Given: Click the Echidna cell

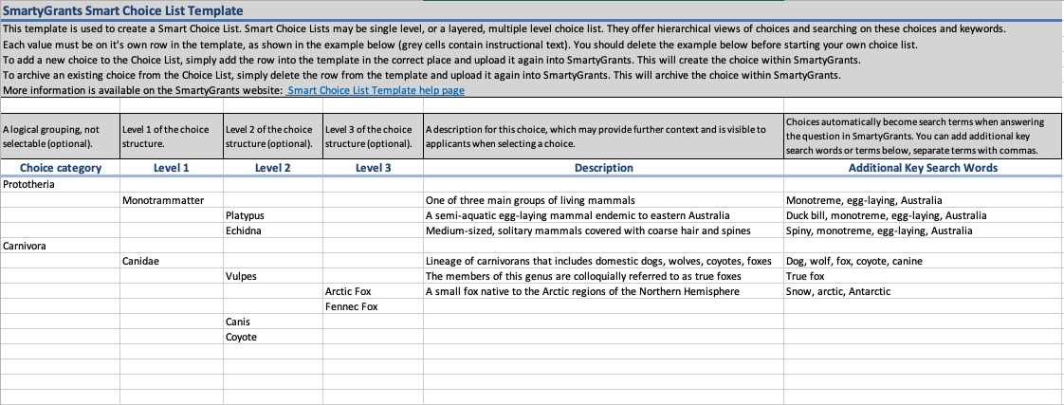Looking at the screenshot, I should click(x=243, y=230).
